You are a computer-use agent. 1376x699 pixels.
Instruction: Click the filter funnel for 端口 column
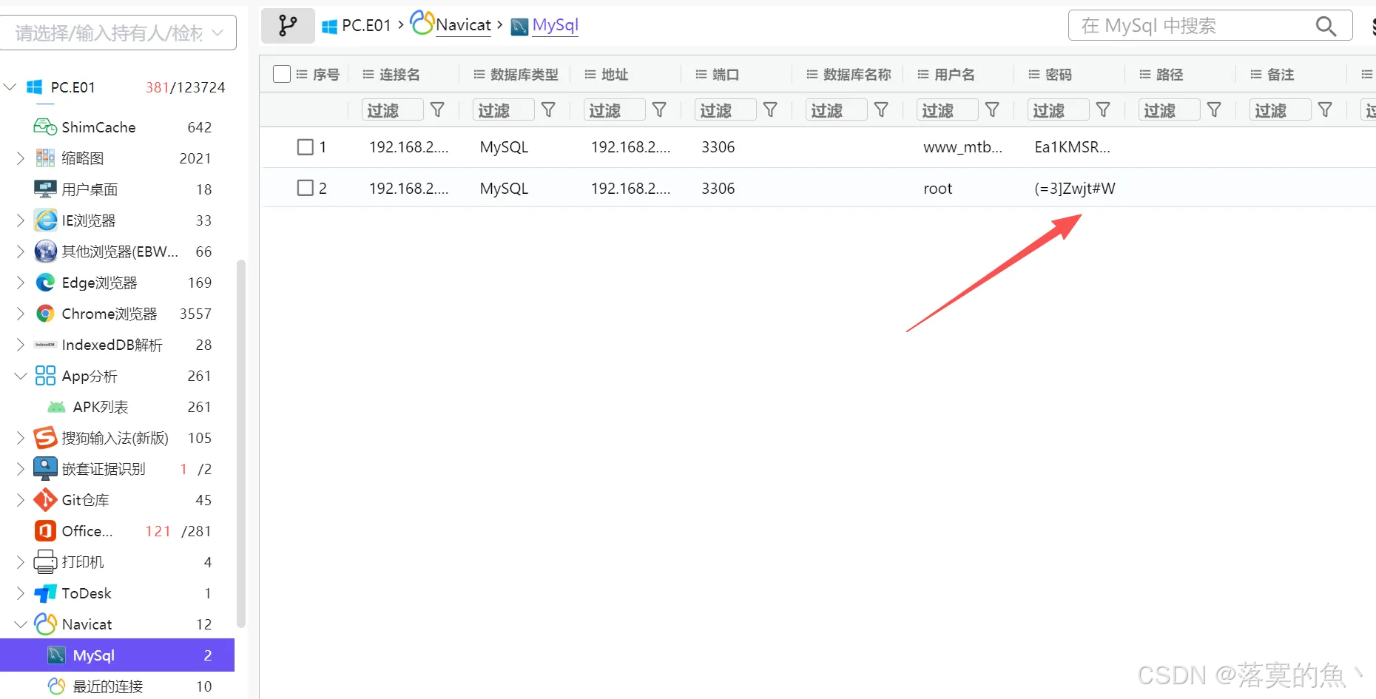point(770,110)
